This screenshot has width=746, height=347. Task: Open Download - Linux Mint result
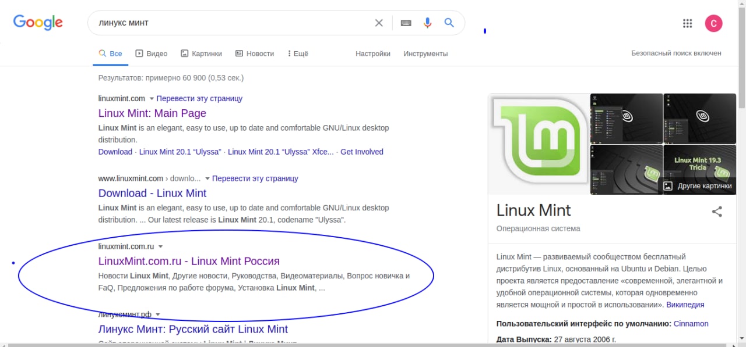tap(152, 193)
